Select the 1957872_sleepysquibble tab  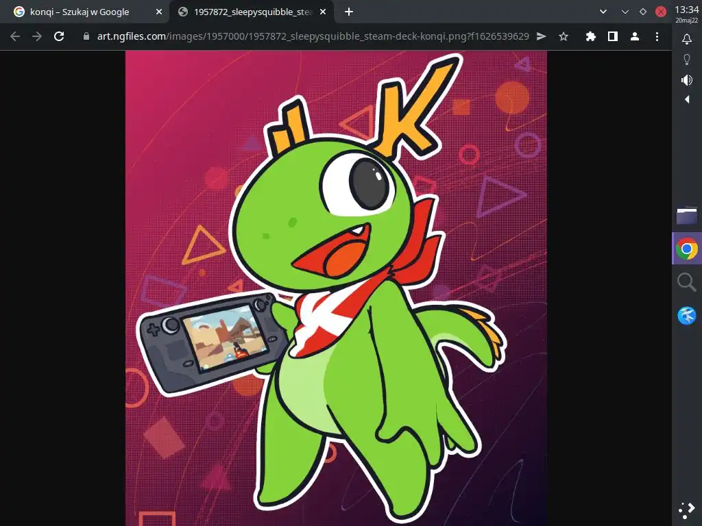252,12
